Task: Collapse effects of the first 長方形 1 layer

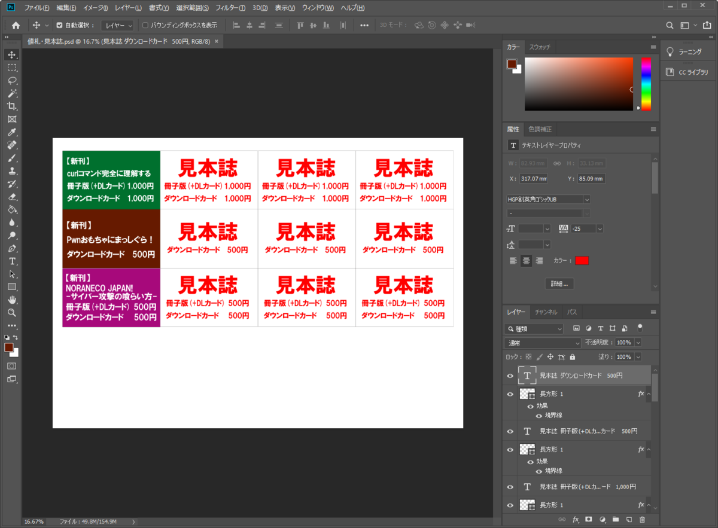Action: click(649, 394)
